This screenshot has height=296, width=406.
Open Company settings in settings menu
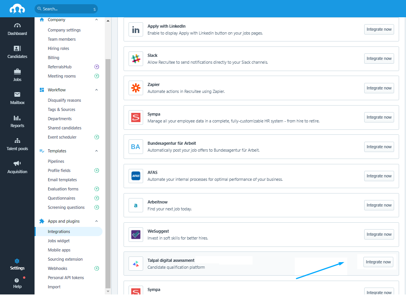64,30
